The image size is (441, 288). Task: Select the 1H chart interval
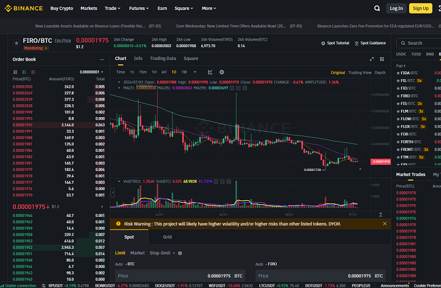[x=154, y=72]
